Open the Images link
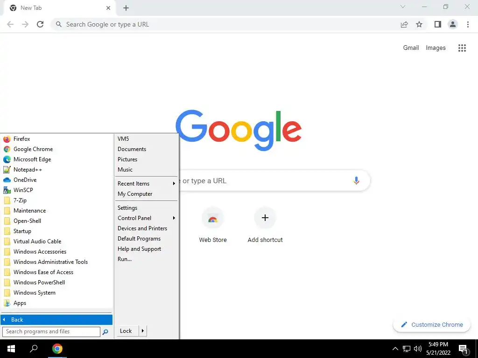The height and width of the screenshot is (358, 478). (436, 48)
